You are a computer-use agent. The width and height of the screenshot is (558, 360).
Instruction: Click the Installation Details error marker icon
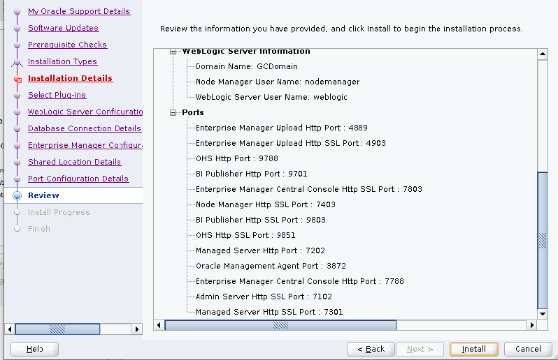point(17,80)
